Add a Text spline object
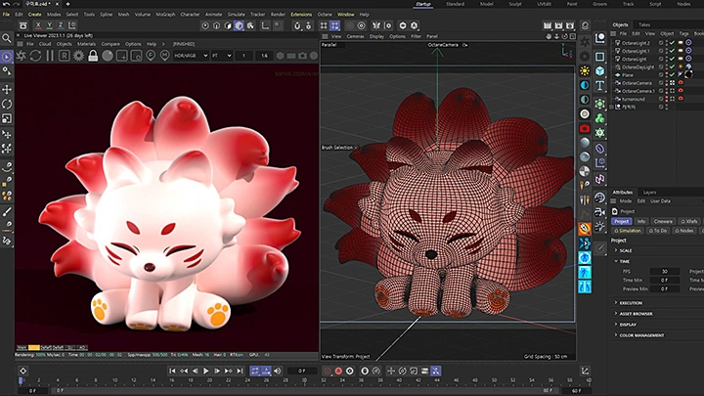The width and height of the screenshot is (704, 396). tap(599, 85)
